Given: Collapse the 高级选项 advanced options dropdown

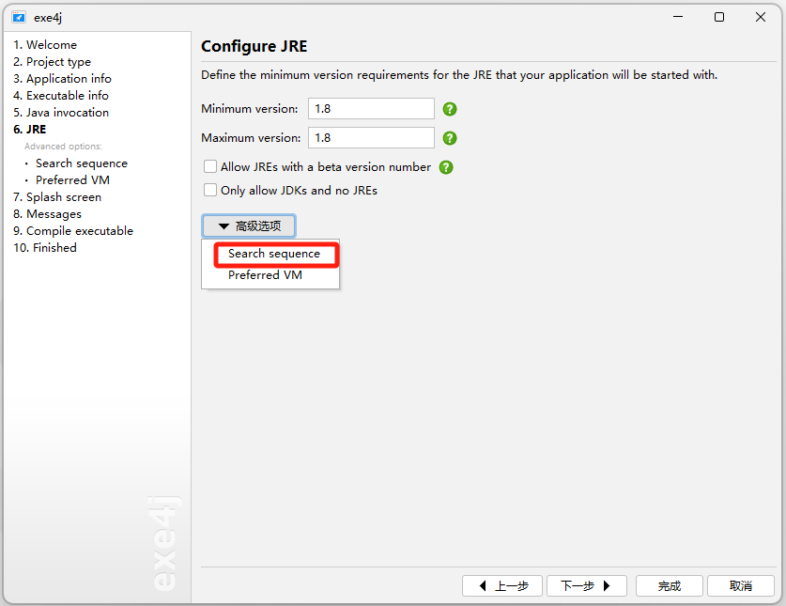Looking at the screenshot, I should tap(249, 225).
